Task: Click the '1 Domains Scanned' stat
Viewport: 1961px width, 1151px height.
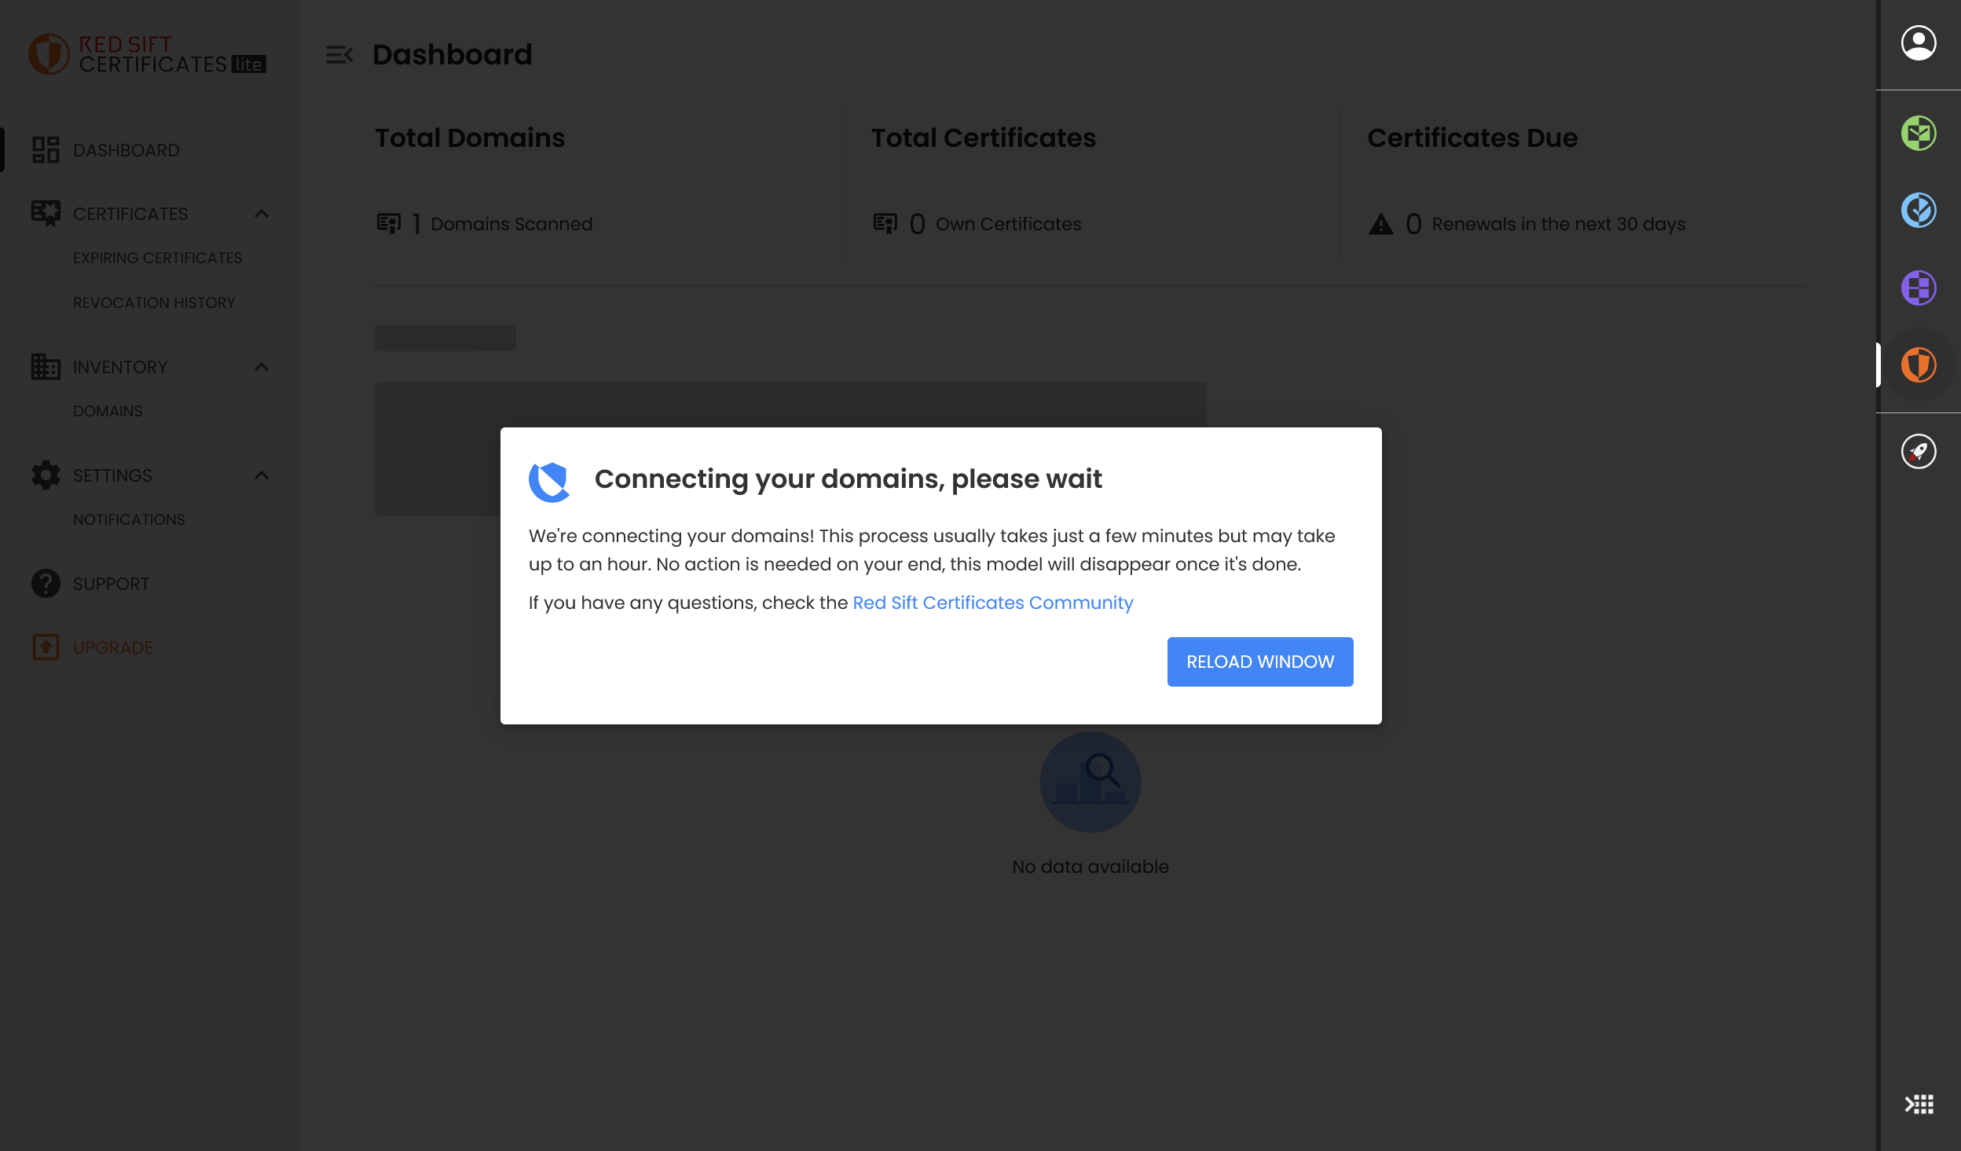Action: (x=484, y=224)
